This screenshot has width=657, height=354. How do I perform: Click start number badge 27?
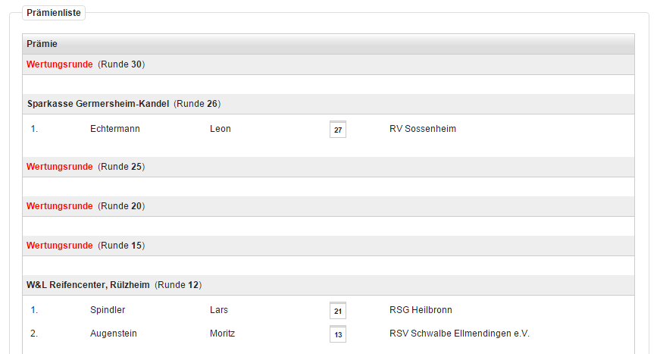[x=338, y=130]
